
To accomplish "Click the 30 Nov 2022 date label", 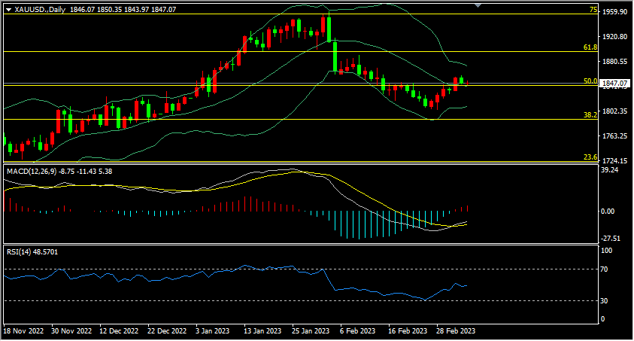I will [71, 331].
